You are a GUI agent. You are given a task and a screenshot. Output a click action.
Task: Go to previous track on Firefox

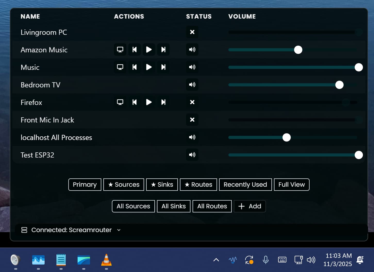pos(134,102)
